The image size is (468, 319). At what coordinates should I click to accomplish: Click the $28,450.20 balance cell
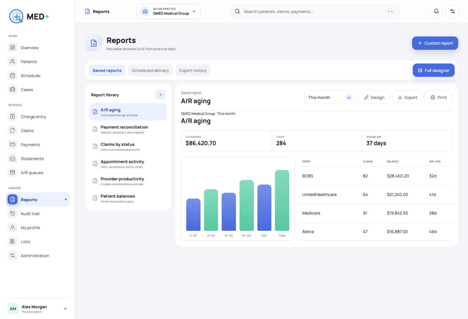tap(398, 176)
